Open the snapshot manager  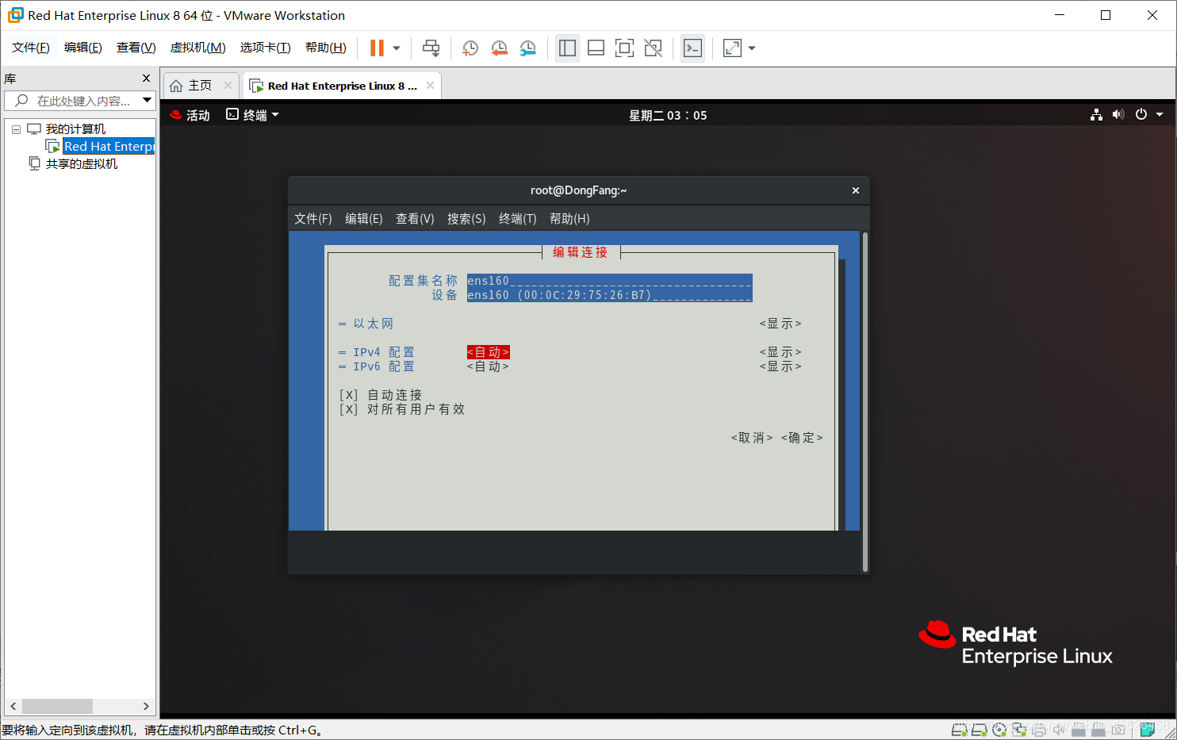(528, 48)
